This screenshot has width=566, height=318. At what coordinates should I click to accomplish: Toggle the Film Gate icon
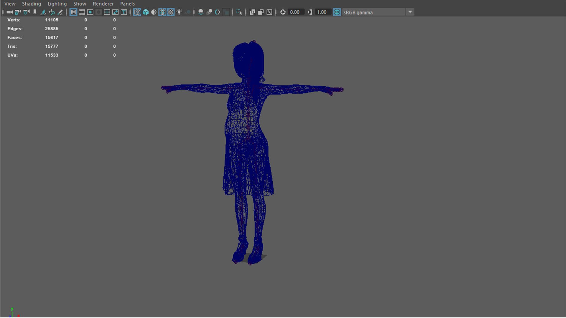(82, 12)
